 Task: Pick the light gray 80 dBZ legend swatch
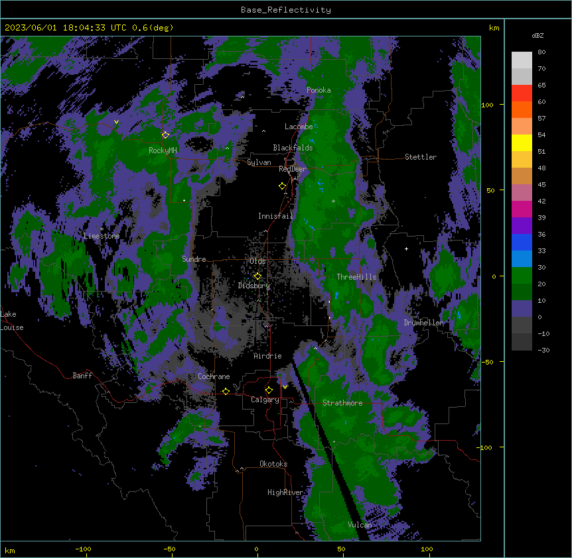522,60
